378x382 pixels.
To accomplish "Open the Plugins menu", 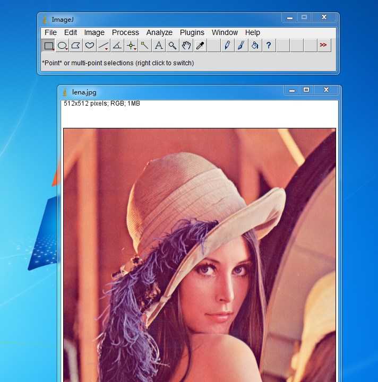I will 192,32.
